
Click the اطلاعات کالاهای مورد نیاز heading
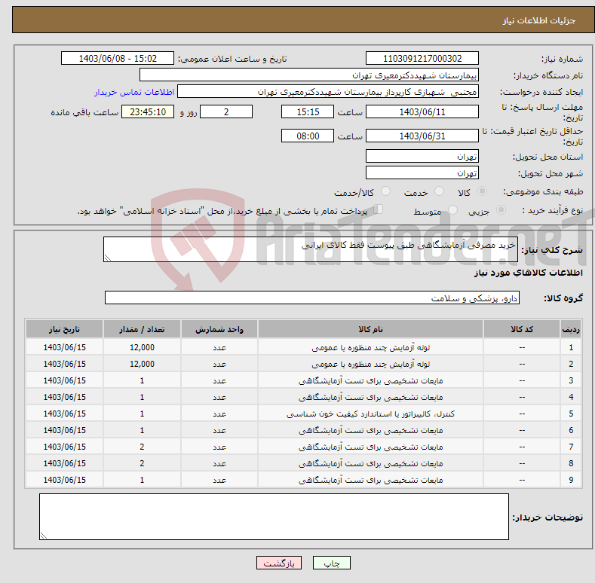[x=528, y=273]
